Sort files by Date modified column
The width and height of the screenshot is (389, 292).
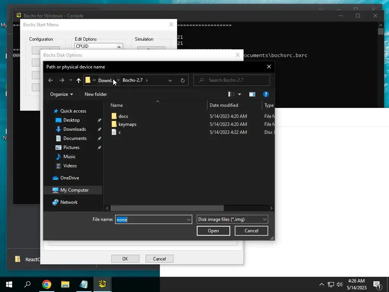234,105
